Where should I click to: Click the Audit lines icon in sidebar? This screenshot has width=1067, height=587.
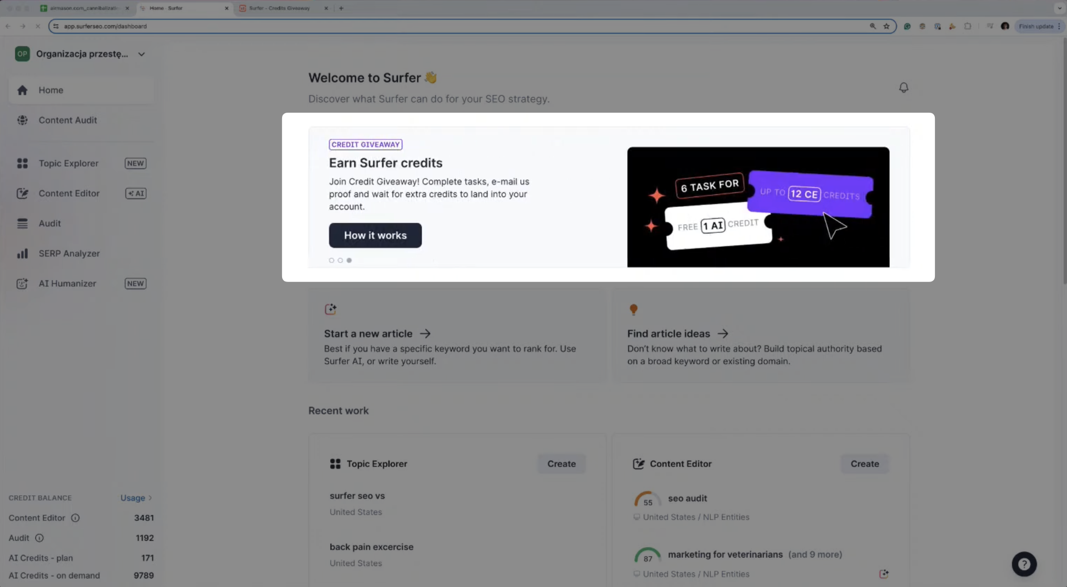coord(23,223)
